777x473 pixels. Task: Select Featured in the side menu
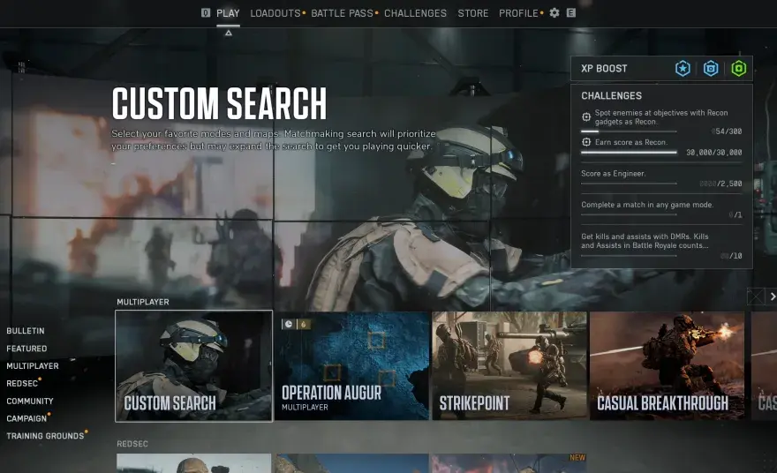[26, 349]
